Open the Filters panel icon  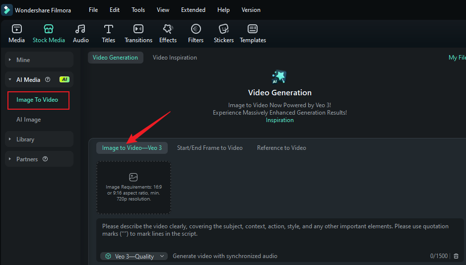click(x=196, y=29)
